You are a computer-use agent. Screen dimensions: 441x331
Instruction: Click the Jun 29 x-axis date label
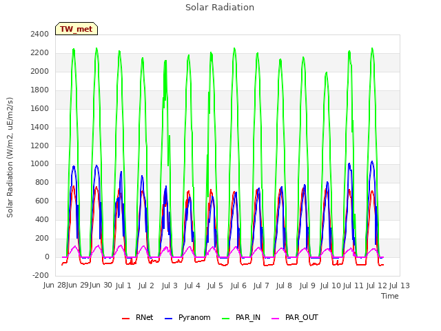78,285
